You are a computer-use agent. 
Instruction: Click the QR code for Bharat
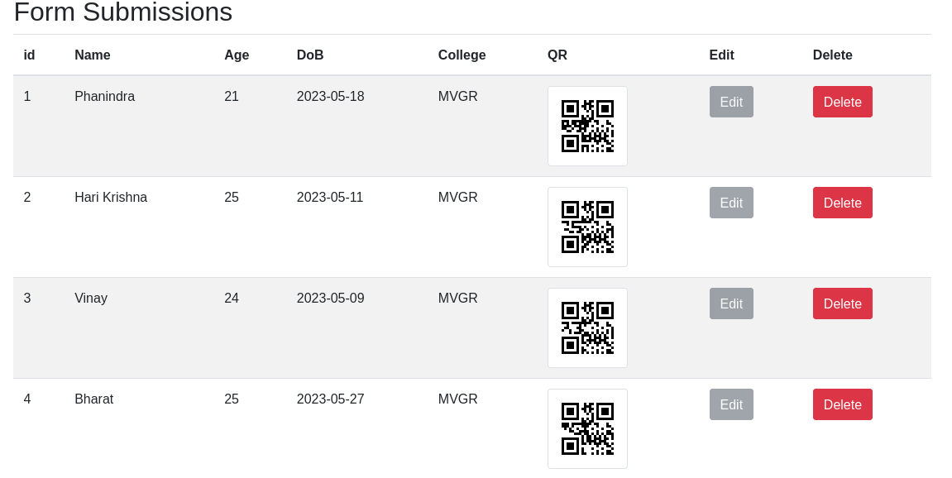click(x=587, y=428)
